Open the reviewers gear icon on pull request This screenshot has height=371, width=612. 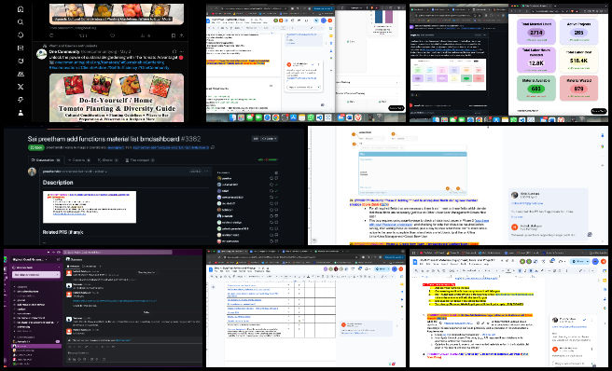[x=276, y=172]
